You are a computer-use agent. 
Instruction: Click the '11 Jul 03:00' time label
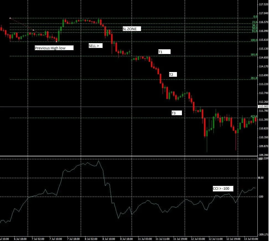(145, 239)
